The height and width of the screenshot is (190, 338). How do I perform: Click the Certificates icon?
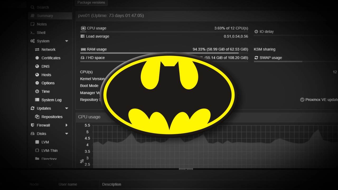[37, 58]
